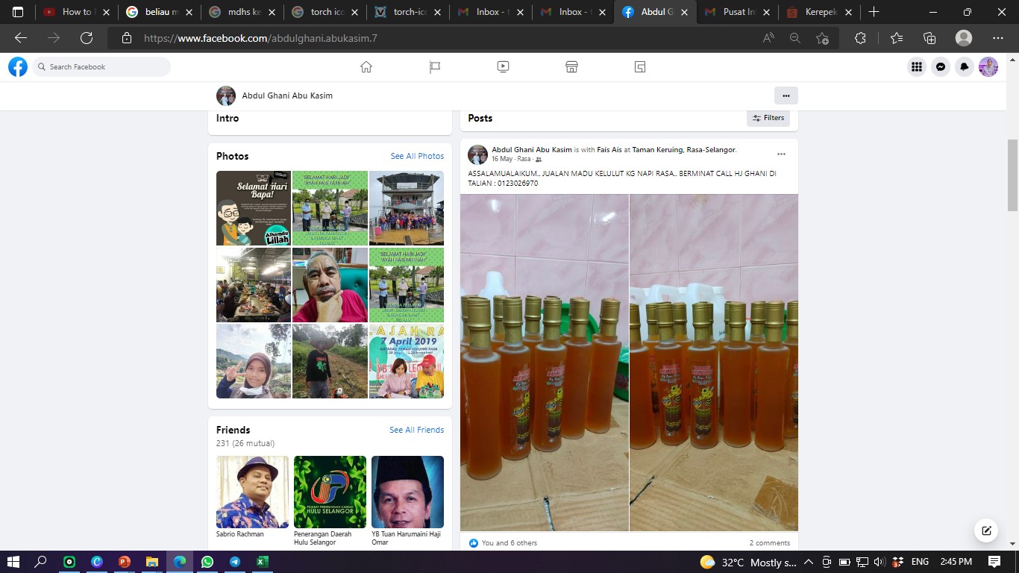Open PowerPoint from the taskbar
Screen dimensions: 1019x573
124,562
